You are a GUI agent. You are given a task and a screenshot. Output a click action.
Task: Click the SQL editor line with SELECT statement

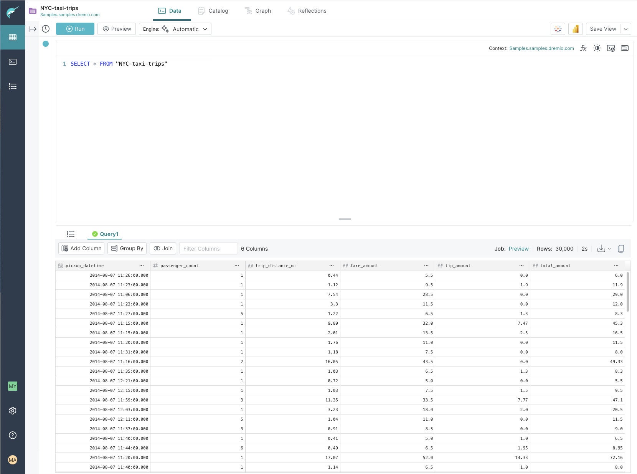pos(119,64)
